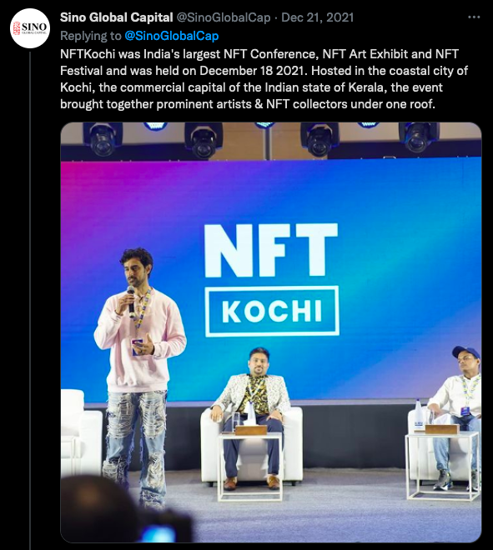
Task: Open the Dec 21, 2021 timestamp permalink
Action: pos(318,17)
